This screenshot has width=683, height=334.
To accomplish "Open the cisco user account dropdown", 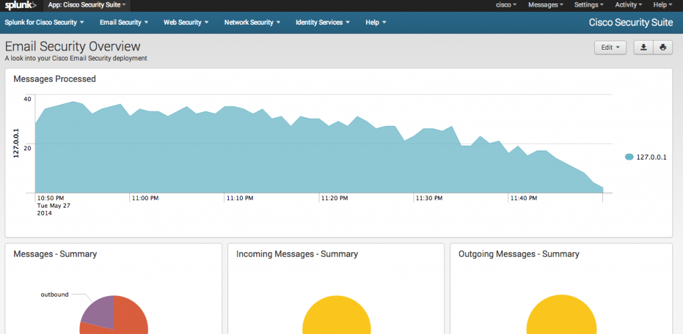I will [x=506, y=5].
